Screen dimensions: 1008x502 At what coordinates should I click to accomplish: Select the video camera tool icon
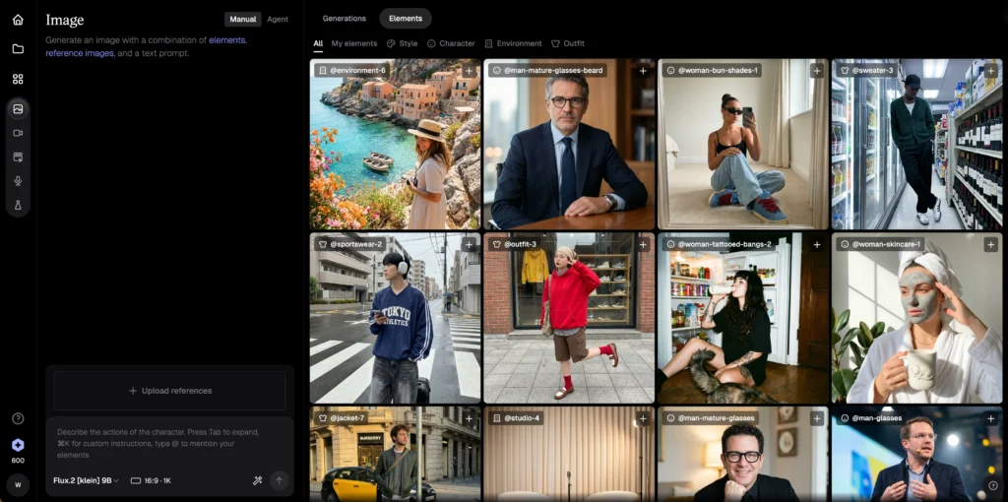click(x=18, y=133)
